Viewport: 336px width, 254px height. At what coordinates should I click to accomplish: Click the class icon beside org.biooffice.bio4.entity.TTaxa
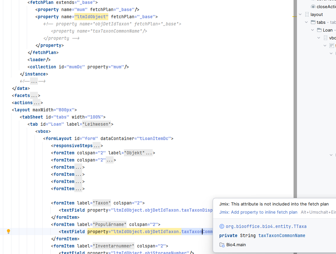click(222, 226)
